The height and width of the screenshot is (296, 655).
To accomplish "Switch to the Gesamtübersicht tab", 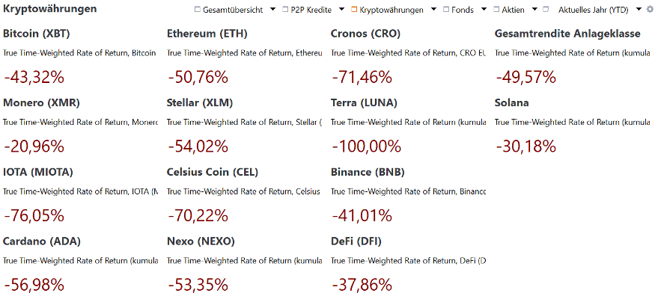I will (233, 10).
